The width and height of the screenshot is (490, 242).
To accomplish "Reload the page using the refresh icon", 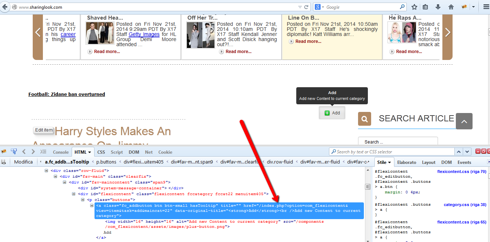I will pyautogui.click(x=306, y=7).
